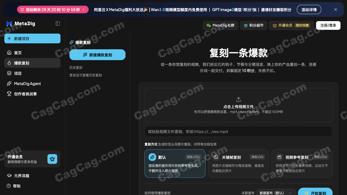
Task: Collapse the sidebar with panel toggle icon
Action: tap(58, 24)
